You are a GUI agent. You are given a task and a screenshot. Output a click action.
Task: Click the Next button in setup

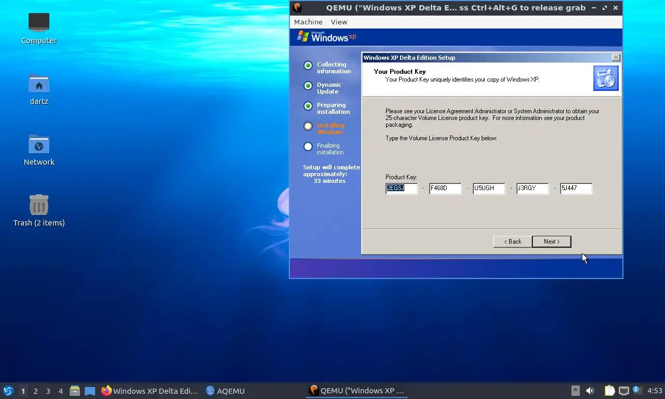[552, 242]
